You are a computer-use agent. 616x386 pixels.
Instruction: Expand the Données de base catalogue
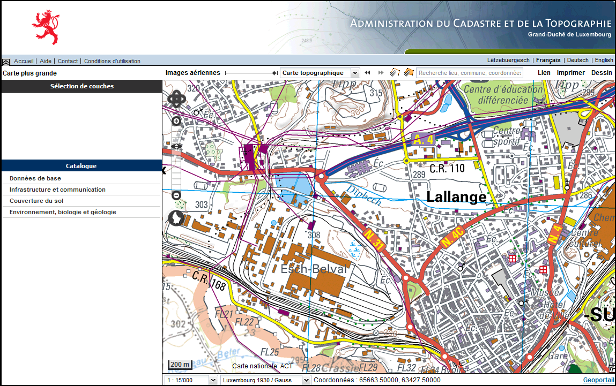click(x=35, y=178)
